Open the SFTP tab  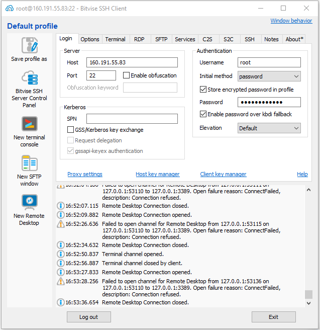(161, 39)
